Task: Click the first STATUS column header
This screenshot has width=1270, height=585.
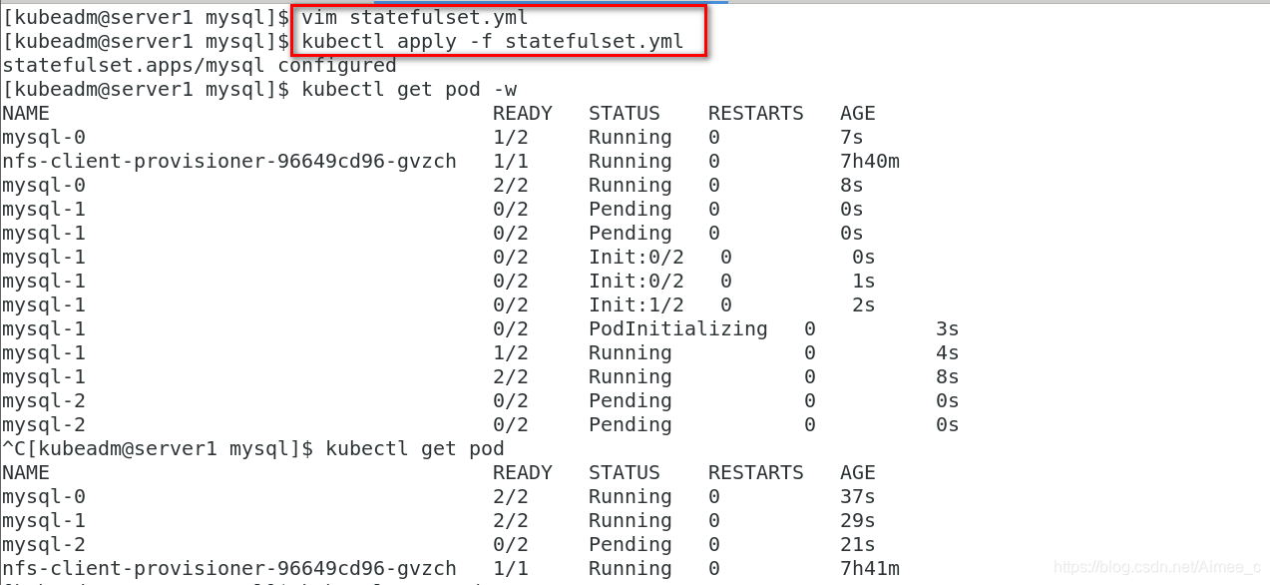Action: coord(625,114)
